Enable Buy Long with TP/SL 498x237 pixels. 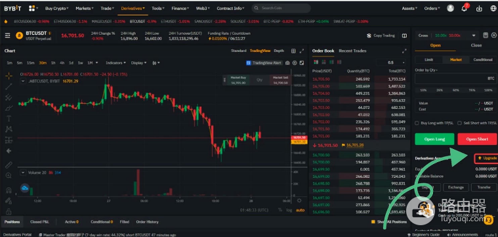click(417, 123)
